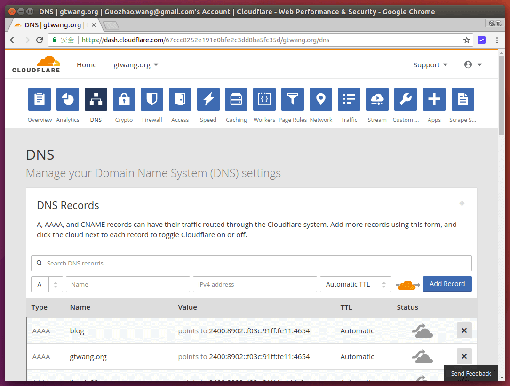Open the Stream cloud play icon

click(x=377, y=99)
